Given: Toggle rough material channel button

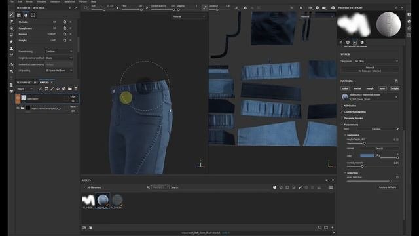Looking at the screenshot, I should point(370,88).
